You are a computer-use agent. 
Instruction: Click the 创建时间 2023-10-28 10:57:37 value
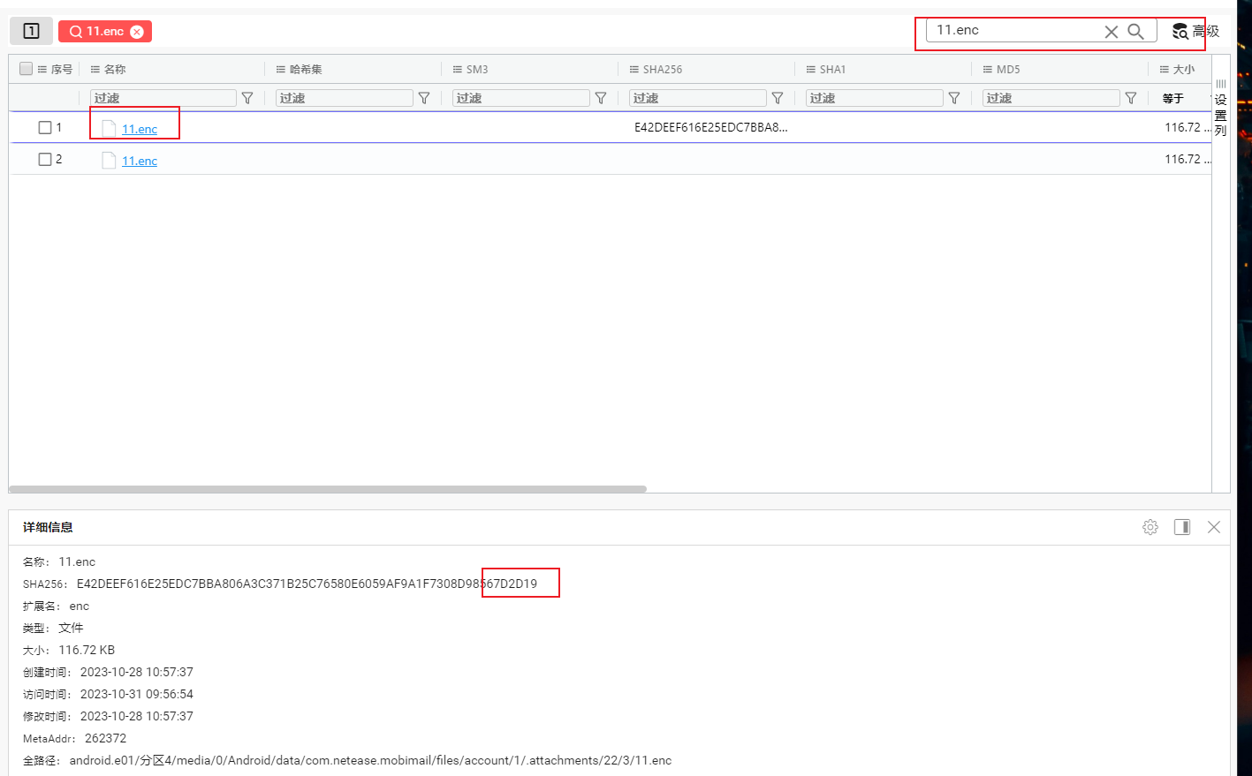point(137,672)
